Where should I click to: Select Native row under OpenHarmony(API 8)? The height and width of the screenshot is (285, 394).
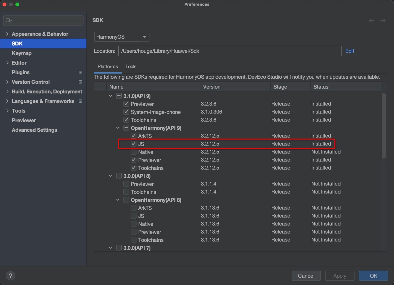click(x=146, y=224)
